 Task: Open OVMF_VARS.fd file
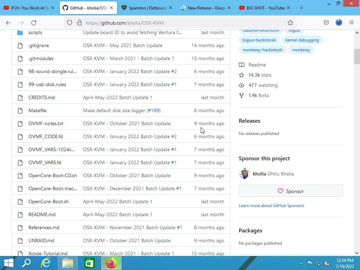tap(45, 162)
